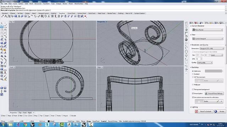This screenshot has width=227, height=127.
Task: Click the Move tool in Transform toolbar
Action: point(2,16)
